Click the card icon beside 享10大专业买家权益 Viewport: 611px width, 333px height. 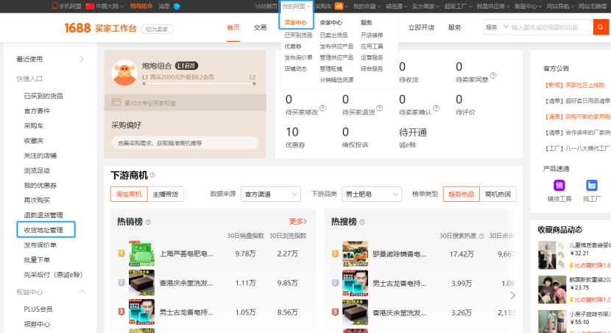pyautogui.click(x=116, y=102)
